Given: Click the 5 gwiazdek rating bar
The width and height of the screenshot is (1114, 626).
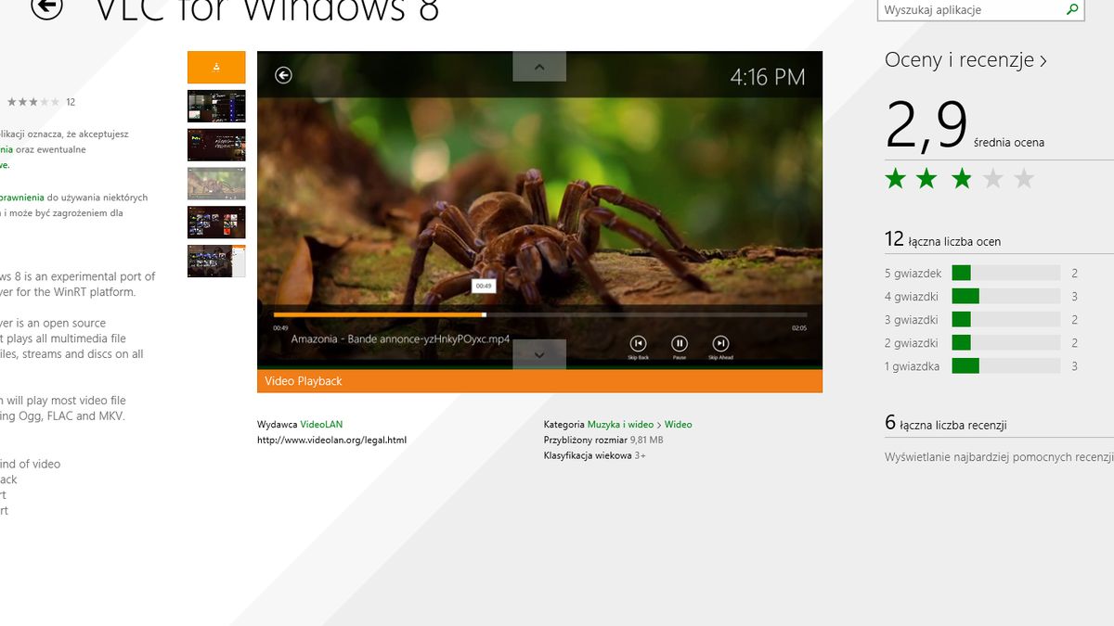Looking at the screenshot, I should tap(1006, 273).
